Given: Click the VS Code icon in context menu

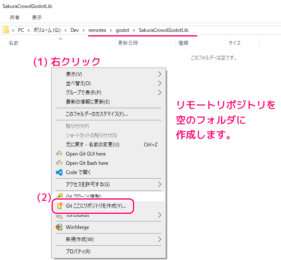Looking at the screenshot, I should (x=59, y=172).
